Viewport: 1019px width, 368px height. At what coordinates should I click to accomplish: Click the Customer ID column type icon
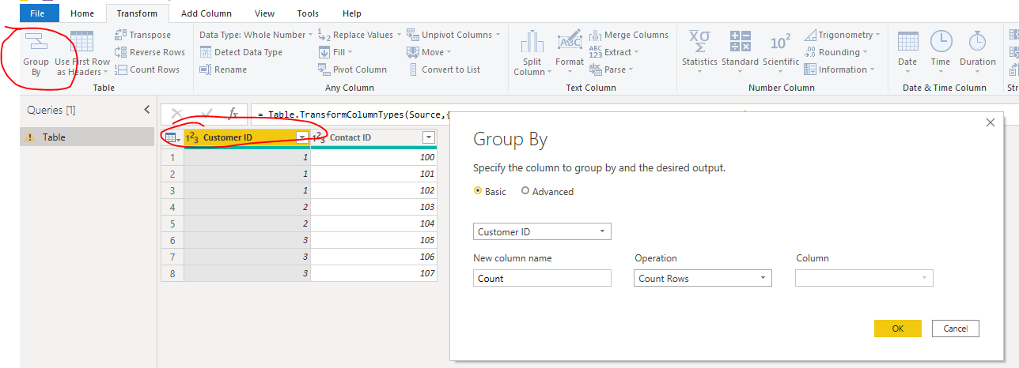tap(192, 137)
